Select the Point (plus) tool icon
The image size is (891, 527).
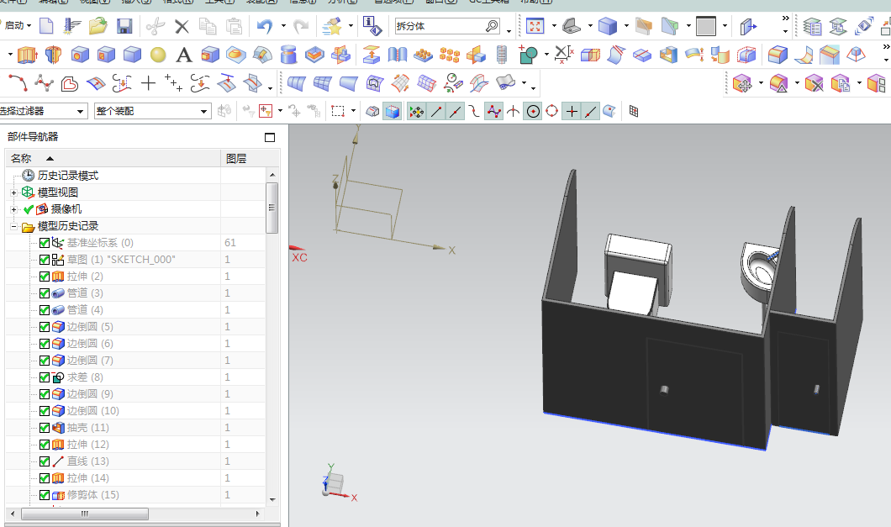point(148,83)
